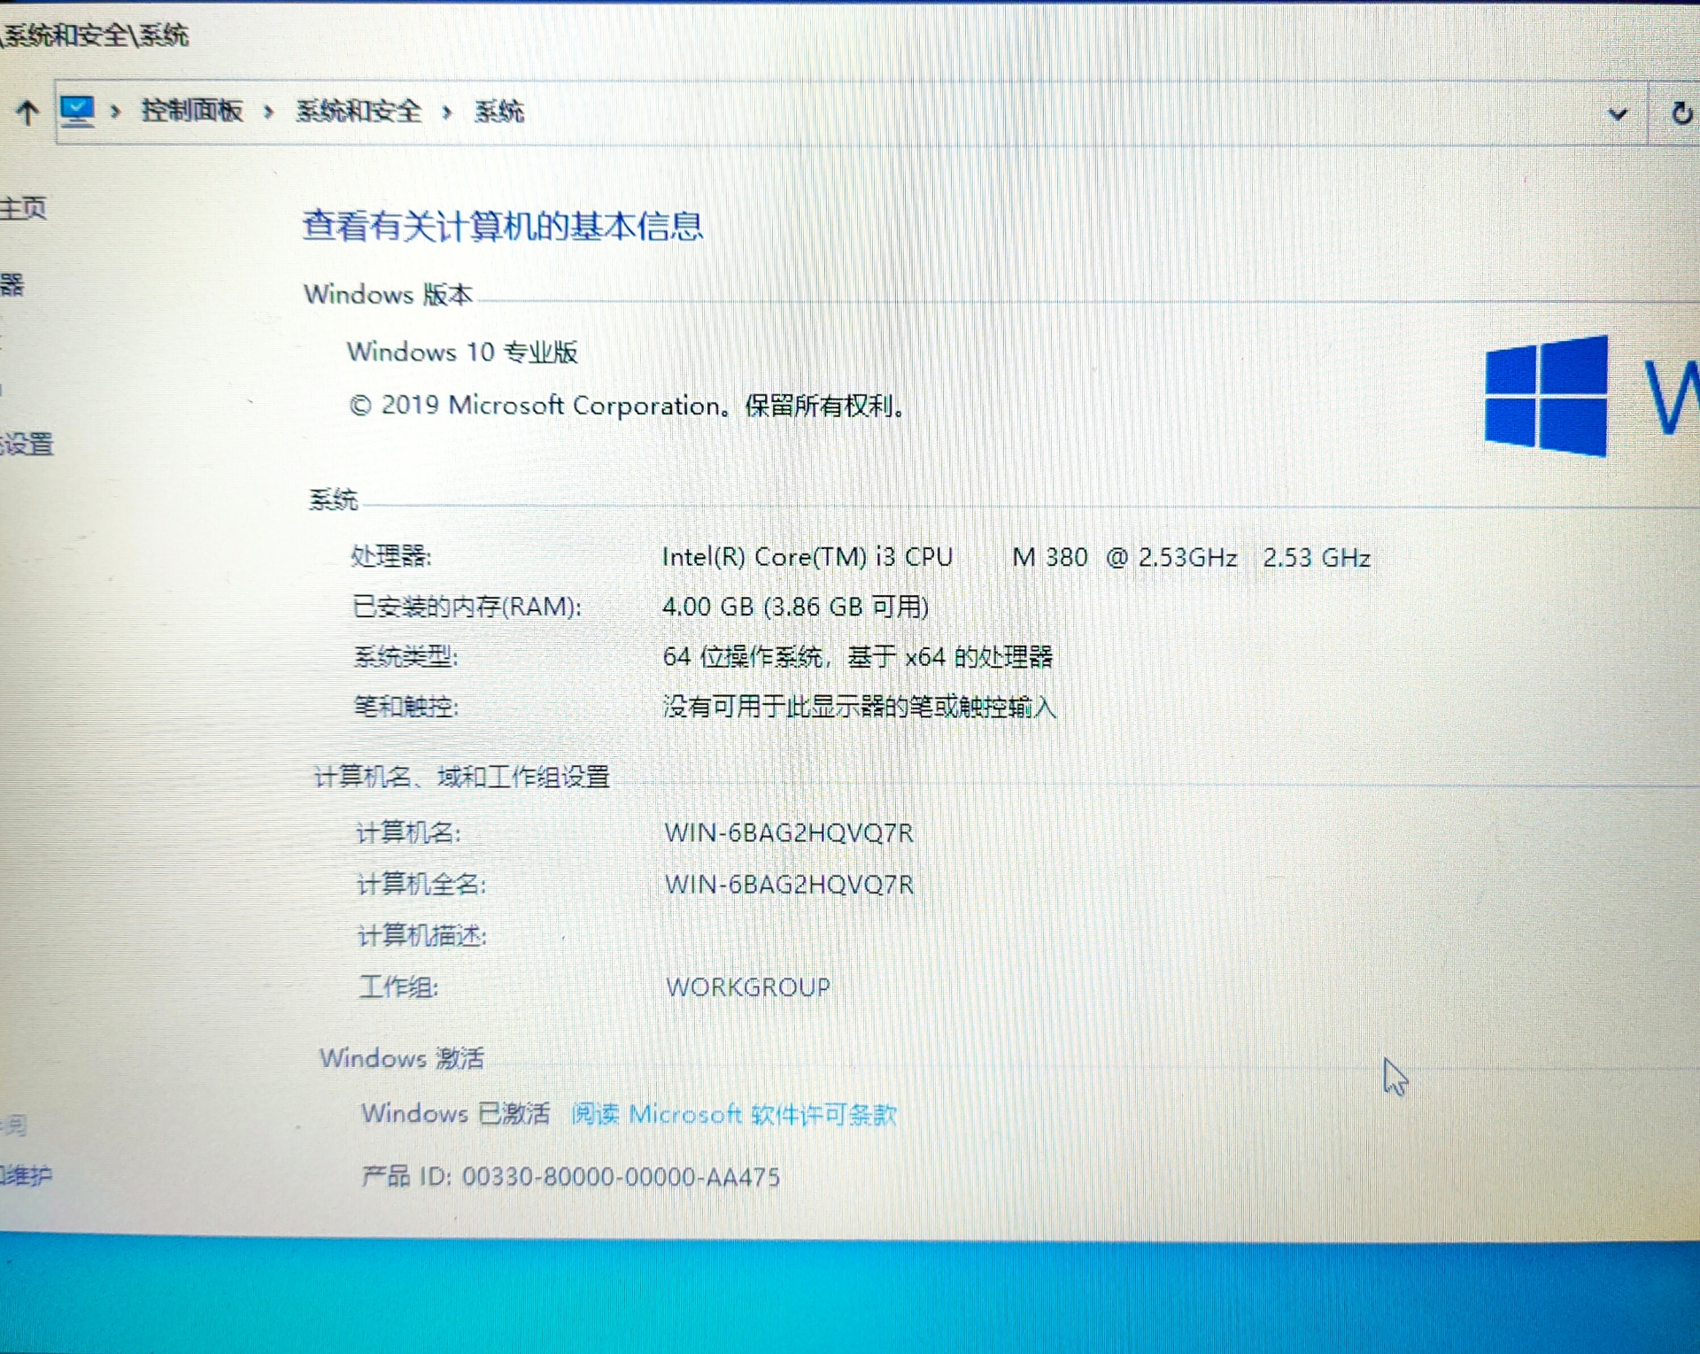The width and height of the screenshot is (1700, 1354).
Task: Click the 计算机名 value WIN-6BAG2HQVQ7R
Action: pos(789,833)
